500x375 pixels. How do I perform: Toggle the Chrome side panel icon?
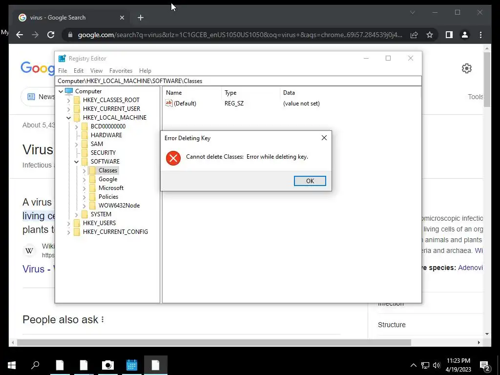[x=449, y=35]
